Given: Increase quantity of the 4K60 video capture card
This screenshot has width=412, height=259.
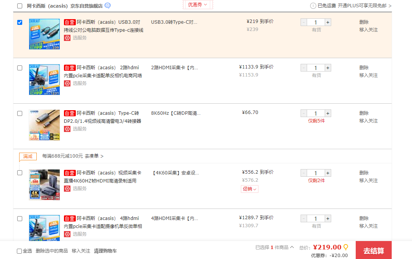Looking at the screenshot, I should pos(328,173).
